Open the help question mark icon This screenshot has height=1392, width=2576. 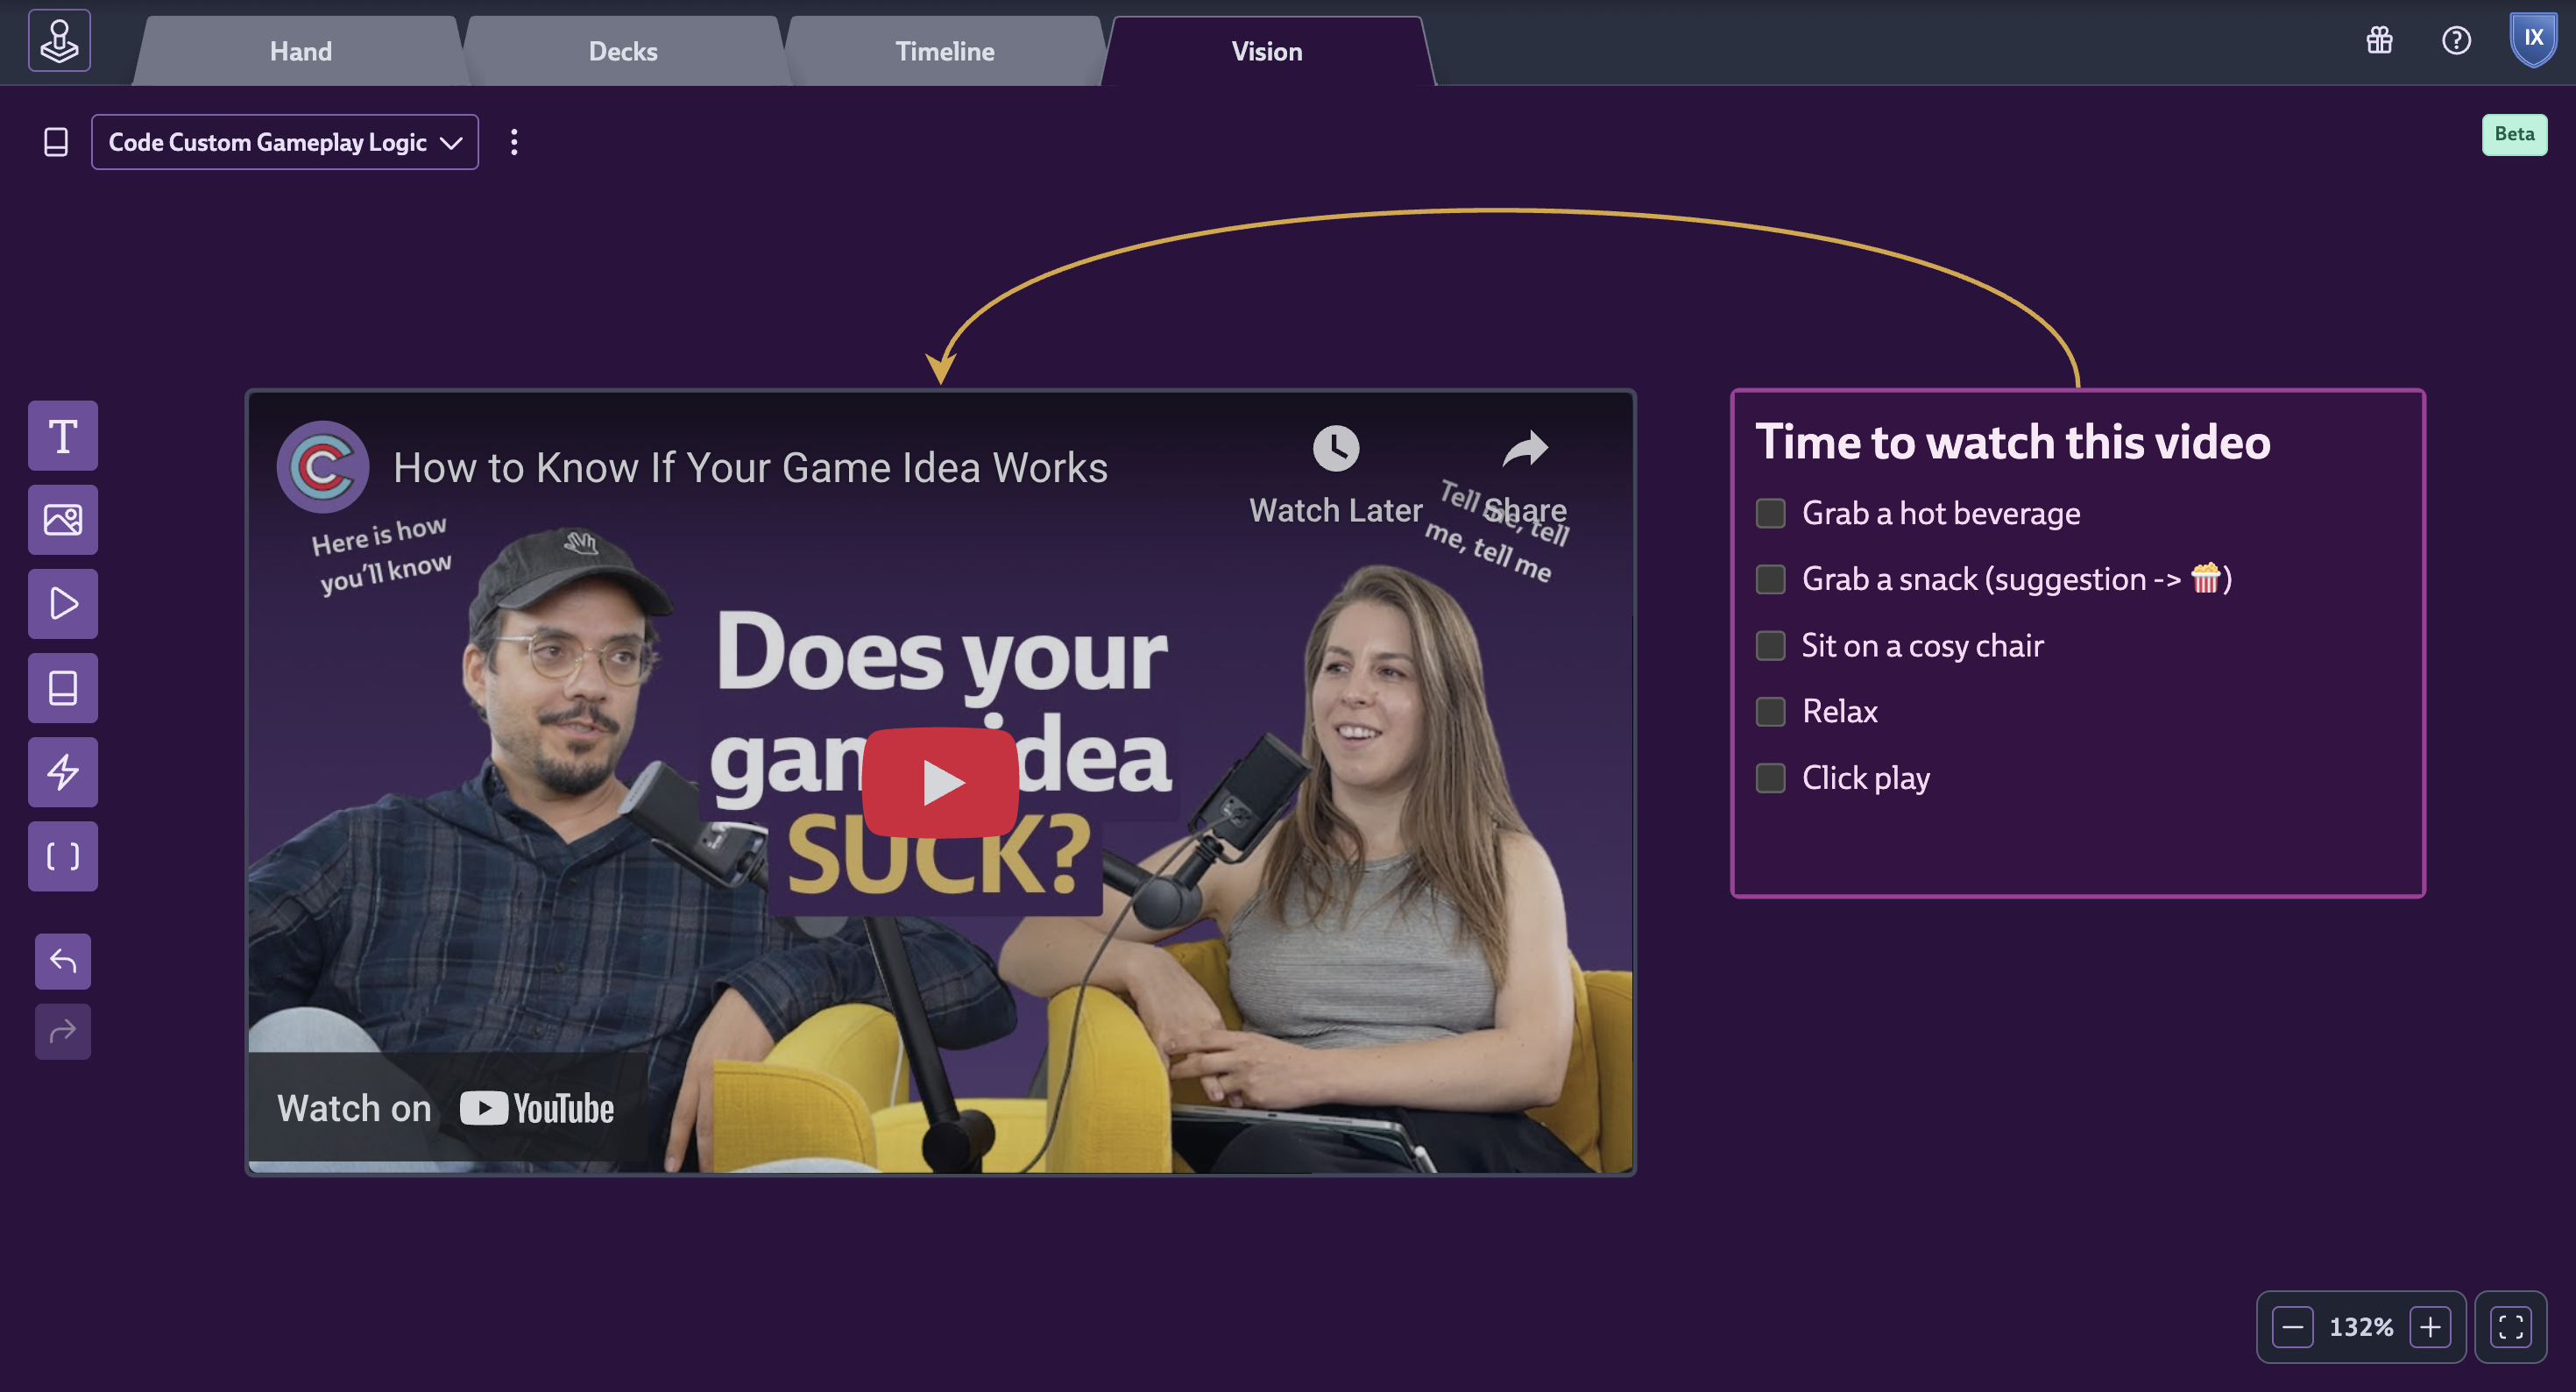pyautogui.click(x=2456, y=40)
